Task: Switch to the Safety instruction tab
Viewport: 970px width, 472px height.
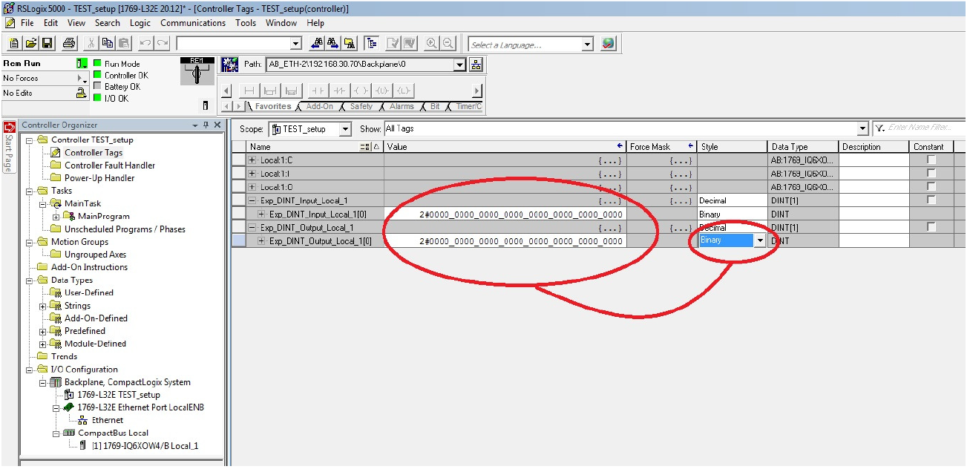Action: coord(361,107)
